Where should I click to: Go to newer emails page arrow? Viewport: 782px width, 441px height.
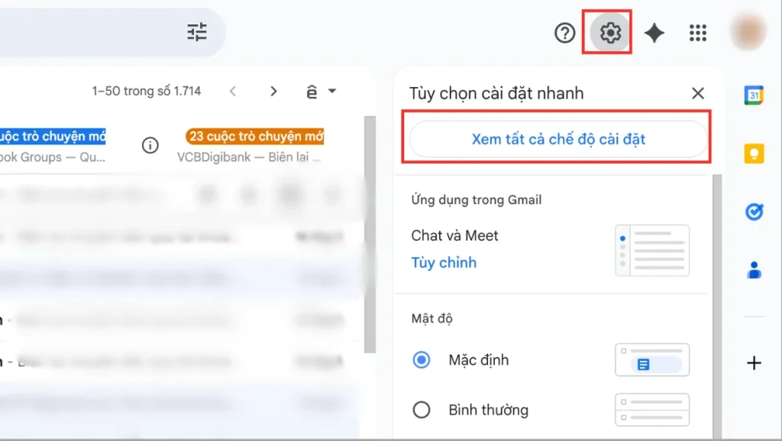(x=232, y=91)
